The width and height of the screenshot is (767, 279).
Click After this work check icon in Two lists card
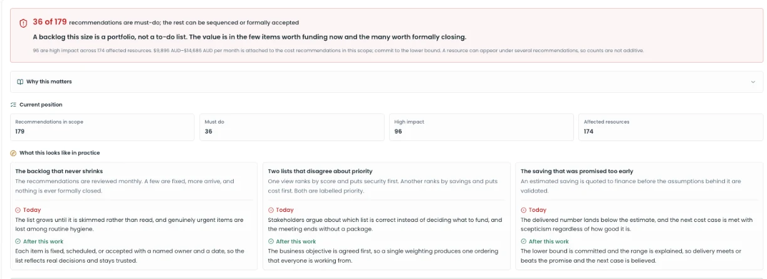coord(271,241)
